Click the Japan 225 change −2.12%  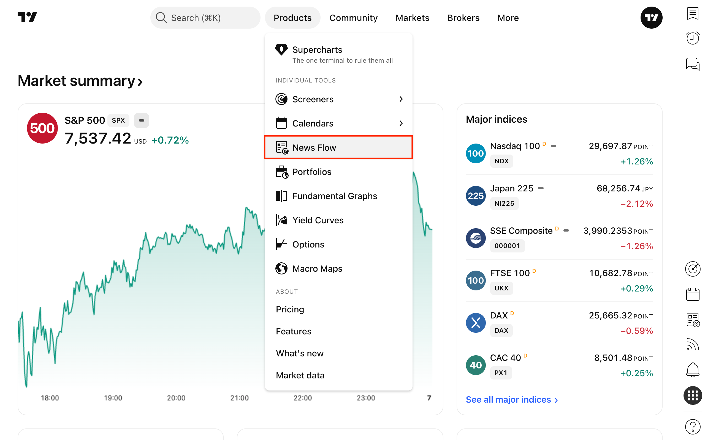[636, 204]
